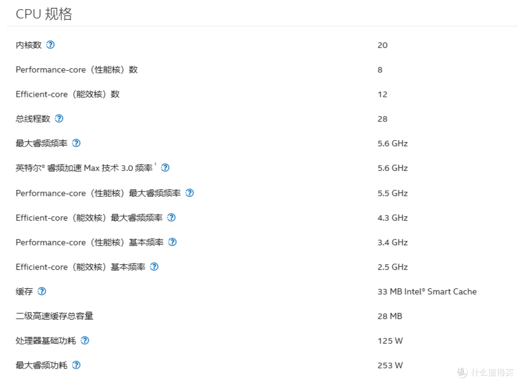The width and height of the screenshot is (518, 383).
Task: Click help icon for Performance-core 最大睿频频率
Action: (189, 193)
